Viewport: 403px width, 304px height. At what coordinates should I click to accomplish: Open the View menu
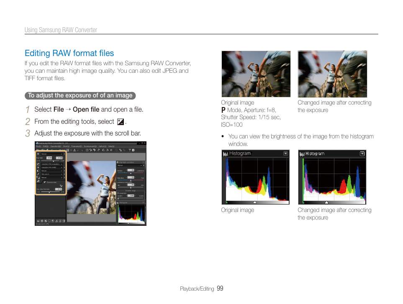click(x=66, y=146)
